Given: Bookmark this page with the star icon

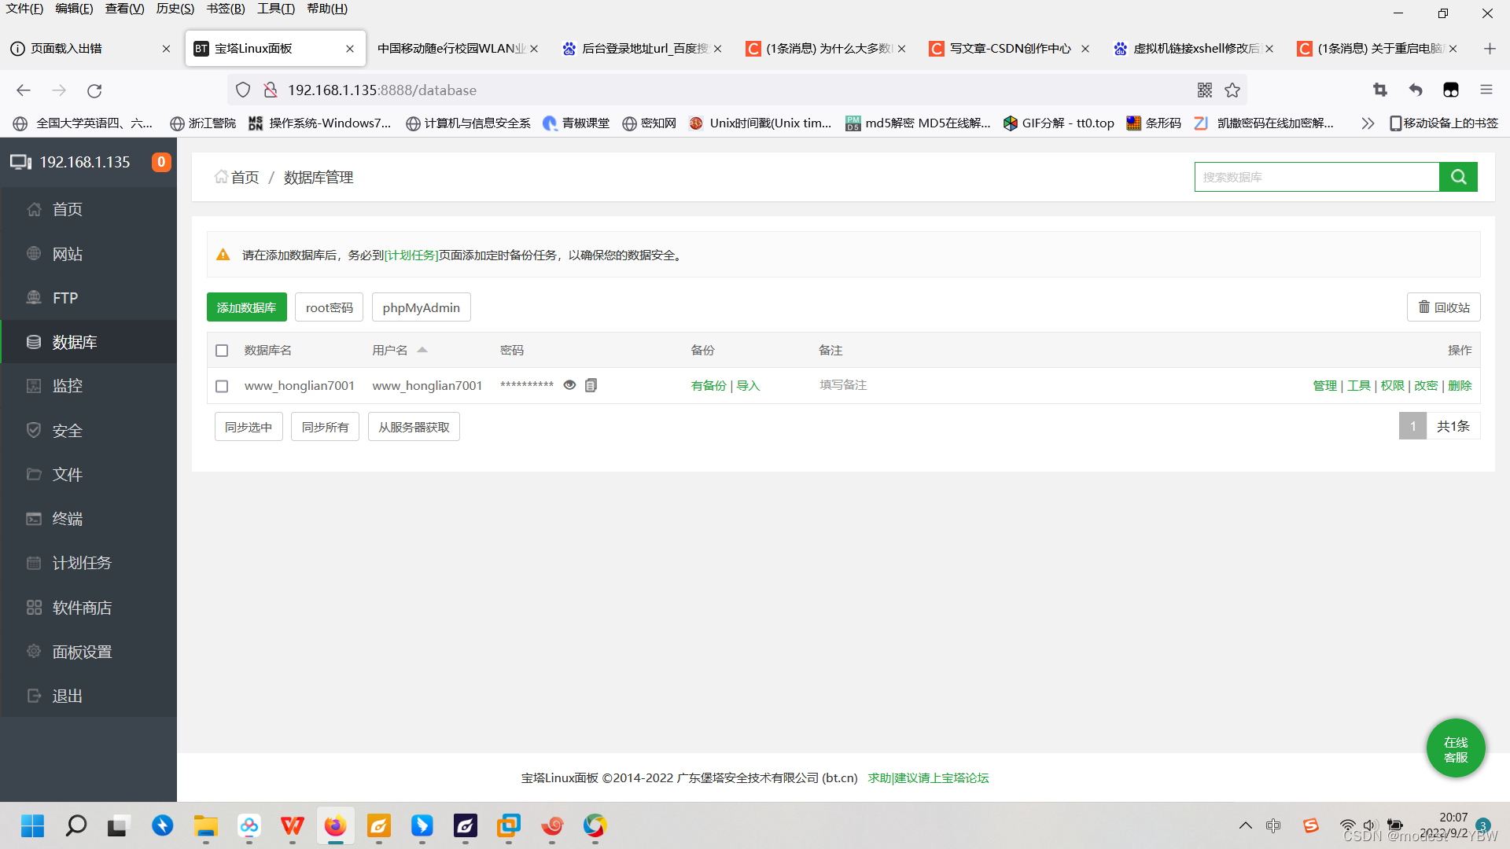Looking at the screenshot, I should (1232, 90).
